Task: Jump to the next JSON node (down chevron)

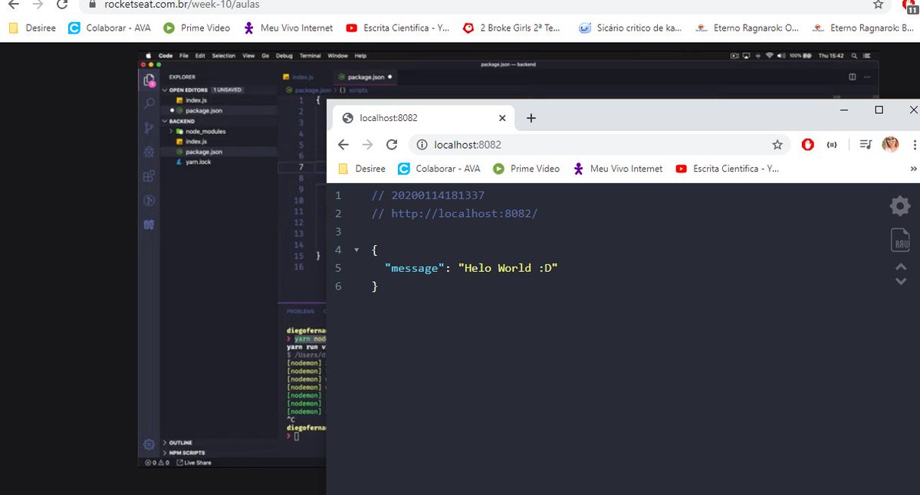Action: (902, 281)
